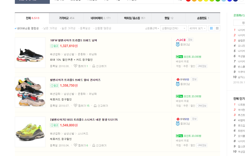The image size is (245, 156).
Task: Expand the 상품타입(전체) dropdown
Action: click(x=173, y=28)
